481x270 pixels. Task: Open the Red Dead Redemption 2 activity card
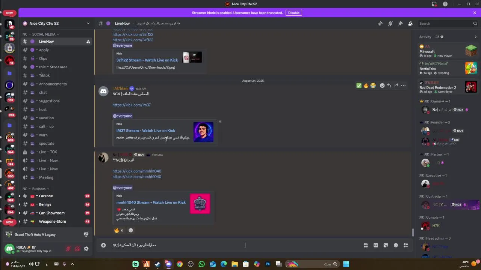(x=448, y=87)
